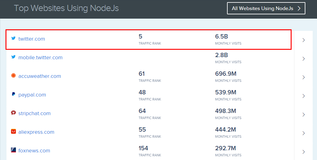
Task: Expand the twitter.com row chevron
Action: 304,40
